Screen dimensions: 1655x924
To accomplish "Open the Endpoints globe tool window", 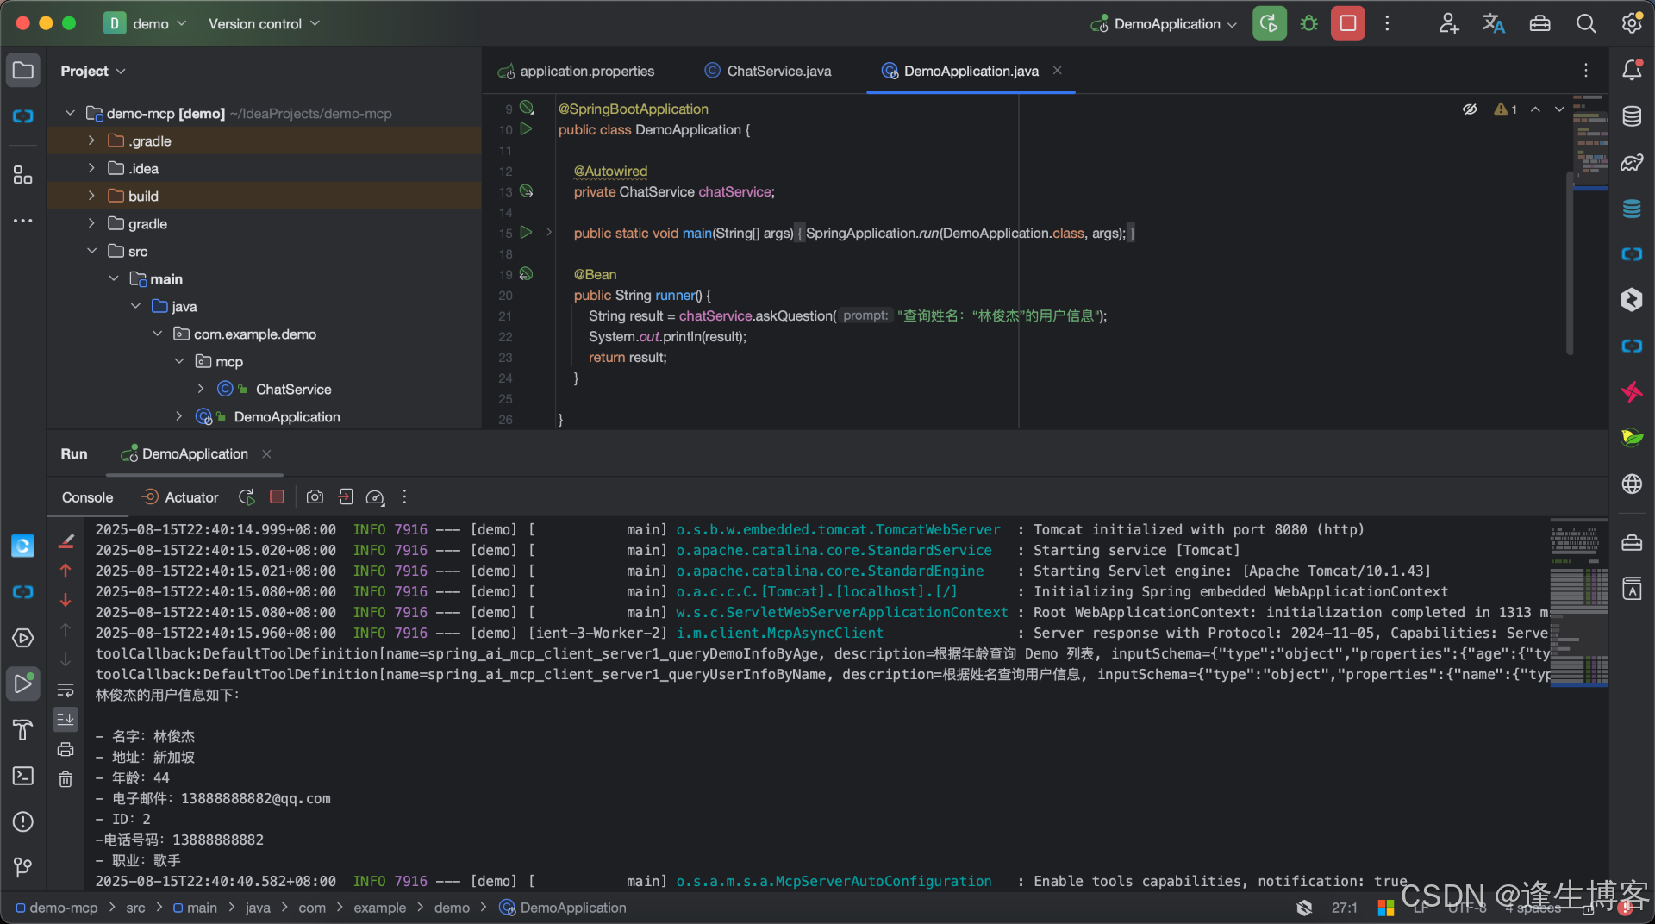I will [x=1632, y=484].
